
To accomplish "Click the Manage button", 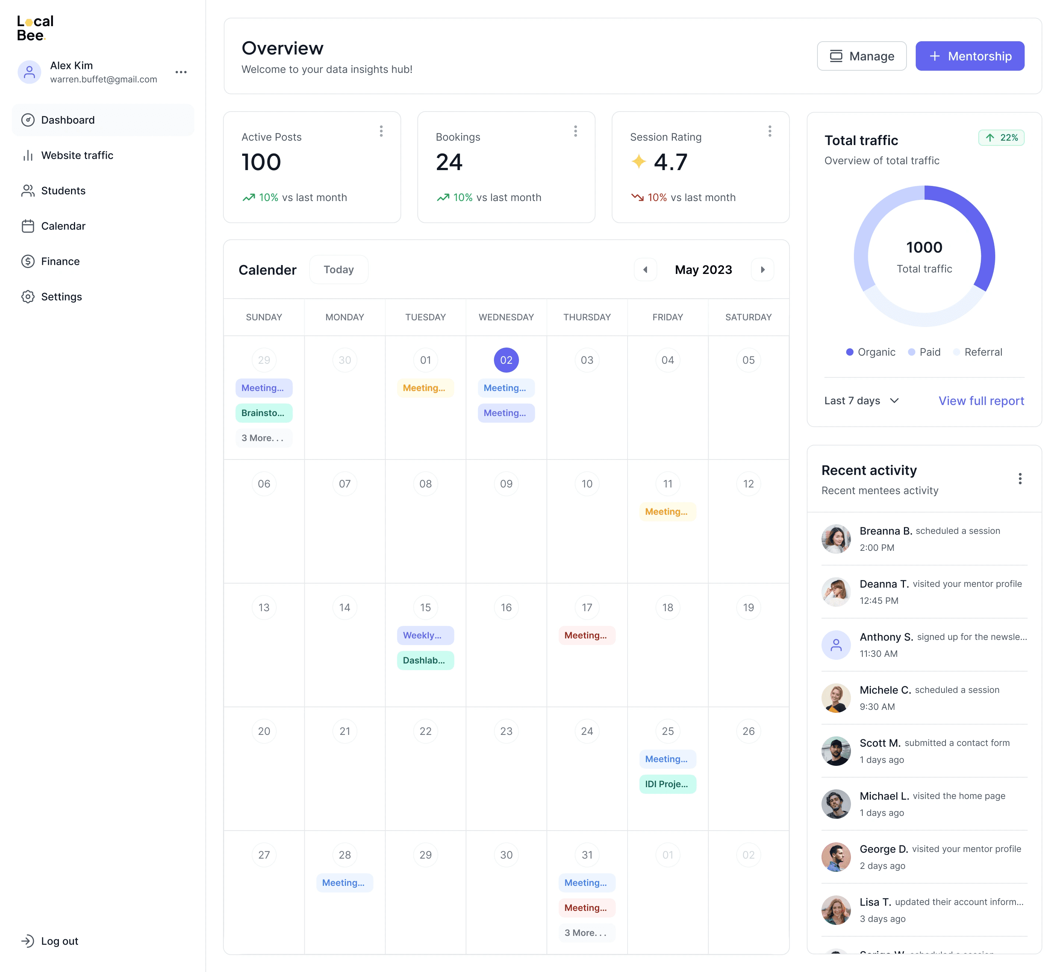I will pyautogui.click(x=861, y=56).
